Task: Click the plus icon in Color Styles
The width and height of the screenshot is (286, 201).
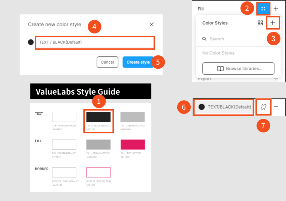Action: [x=272, y=23]
